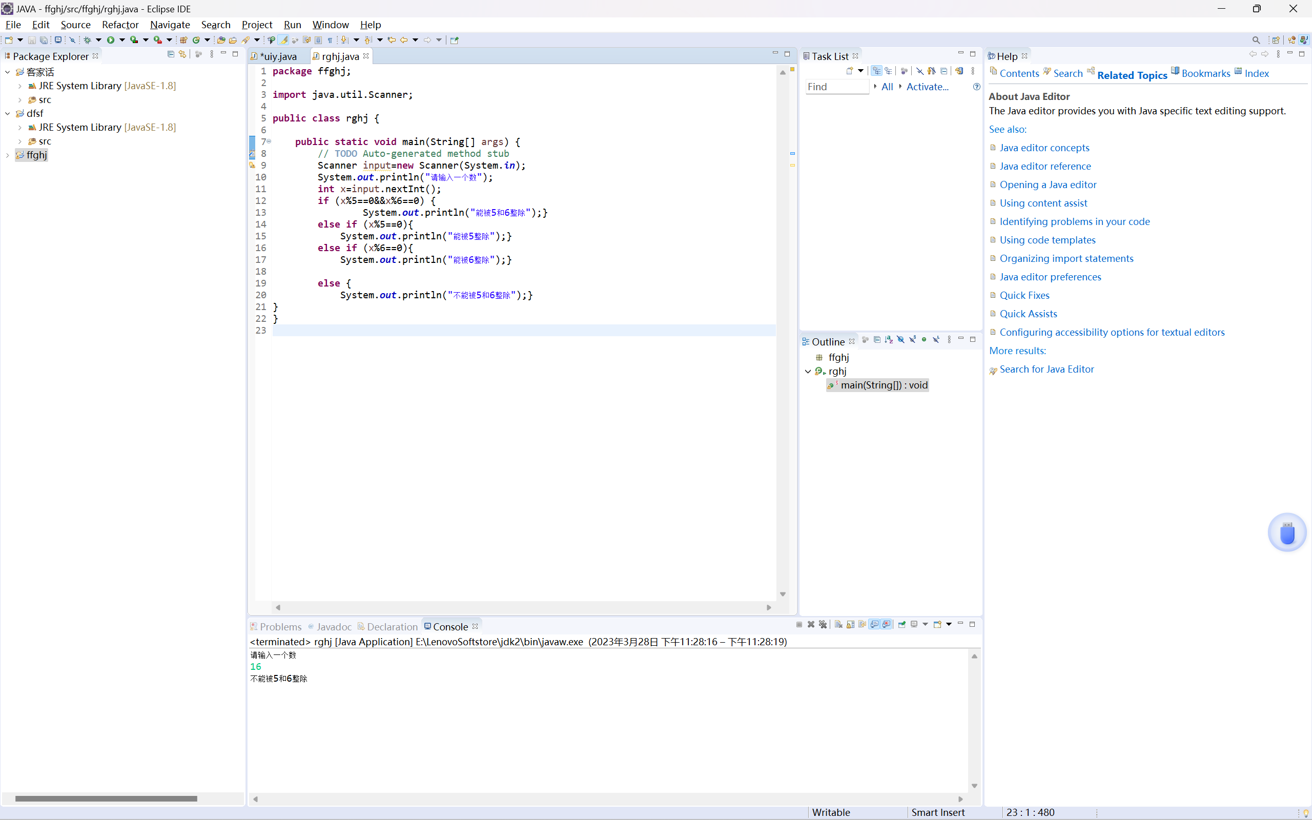Click Synchronize Changed icon in Task List
The height and width of the screenshot is (820, 1312).
959,71
